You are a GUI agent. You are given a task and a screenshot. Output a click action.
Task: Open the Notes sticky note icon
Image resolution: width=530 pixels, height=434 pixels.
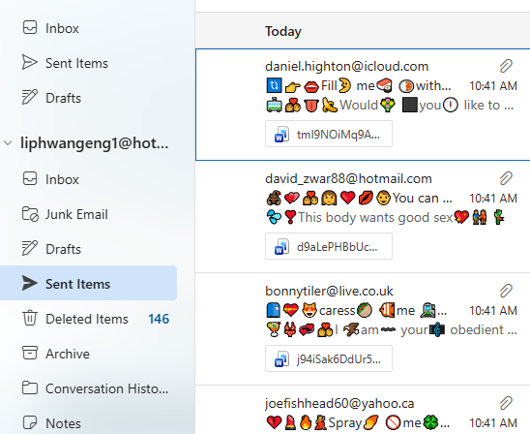(x=30, y=422)
